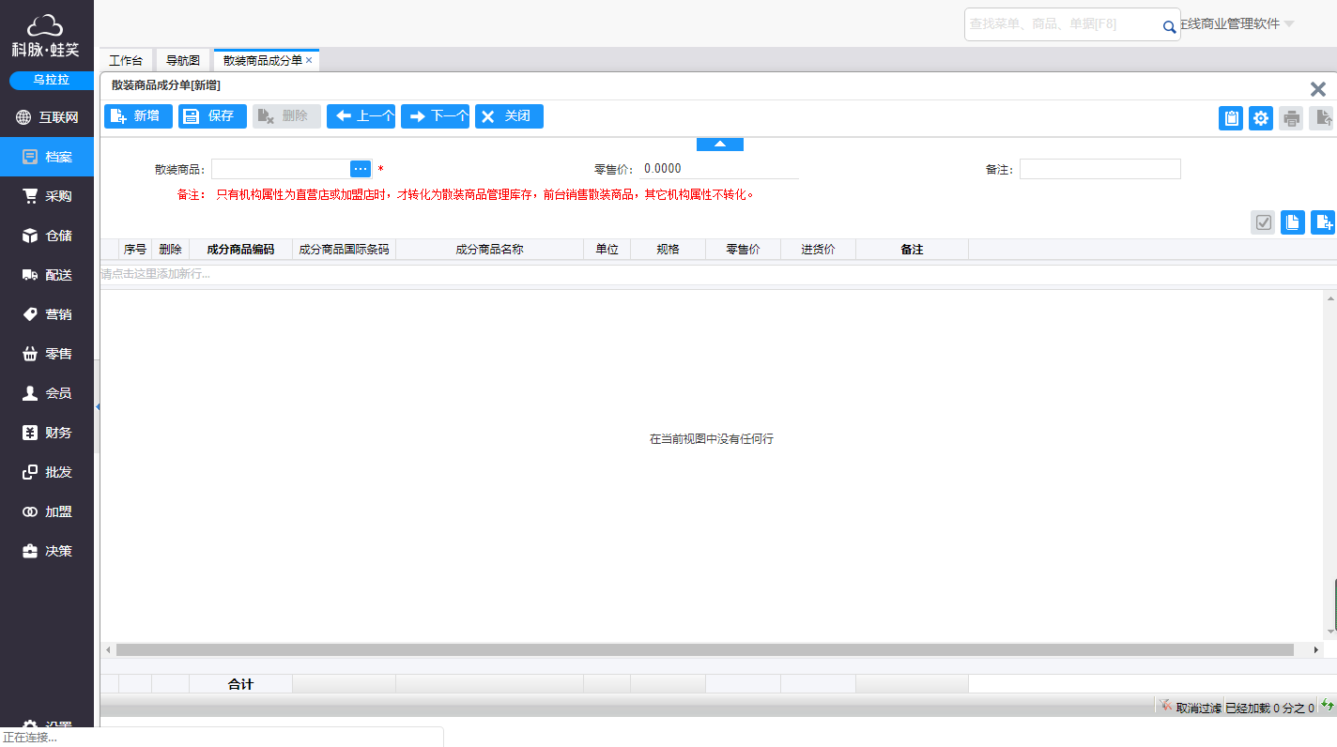The image size is (1337, 747).
Task: Click the 成分商品国际条码 column header
Action: pos(344,250)
